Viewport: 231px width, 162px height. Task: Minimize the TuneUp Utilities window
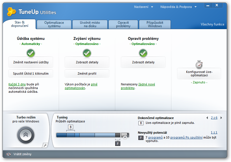pos(208,5)
